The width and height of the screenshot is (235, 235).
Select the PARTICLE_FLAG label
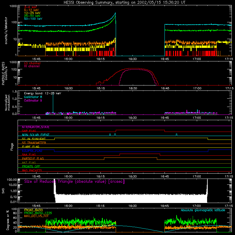pyautogui.click(x=33, y=159)
